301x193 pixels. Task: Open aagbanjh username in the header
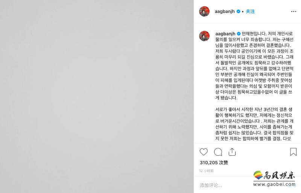click(x=225, y=12)
